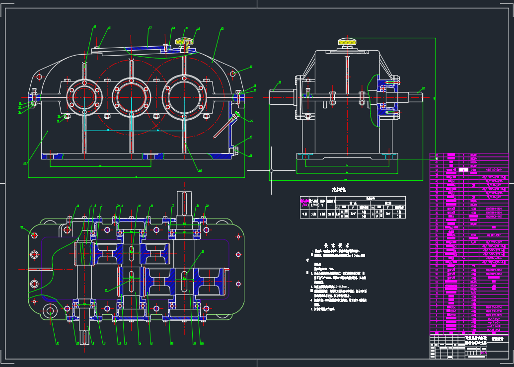Pick the large drain plug circle in top view
Viewport: 514px width, 367px height.
pyautogui.click(x=50, y=310)
